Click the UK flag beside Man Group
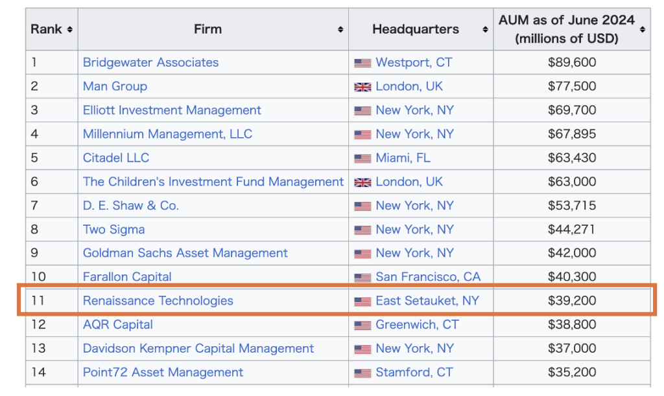Image resolution: width=664 pixels, height=396 pixels. [x=362, y=87]
